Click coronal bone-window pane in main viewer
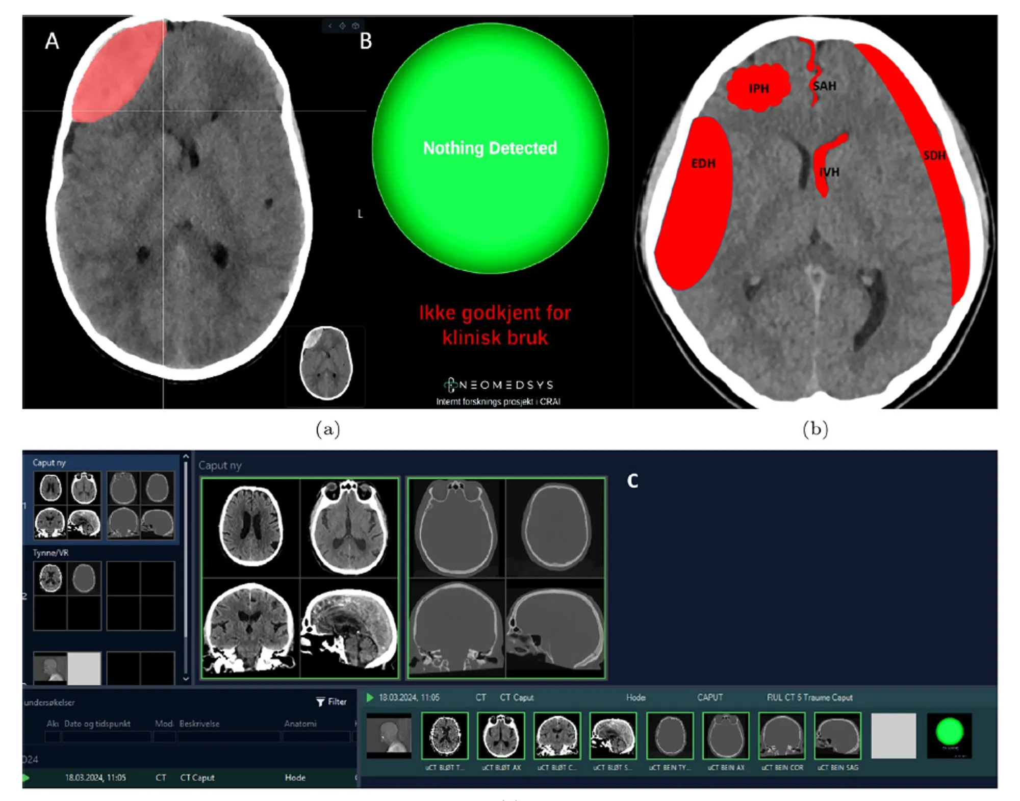 (456, 628)
